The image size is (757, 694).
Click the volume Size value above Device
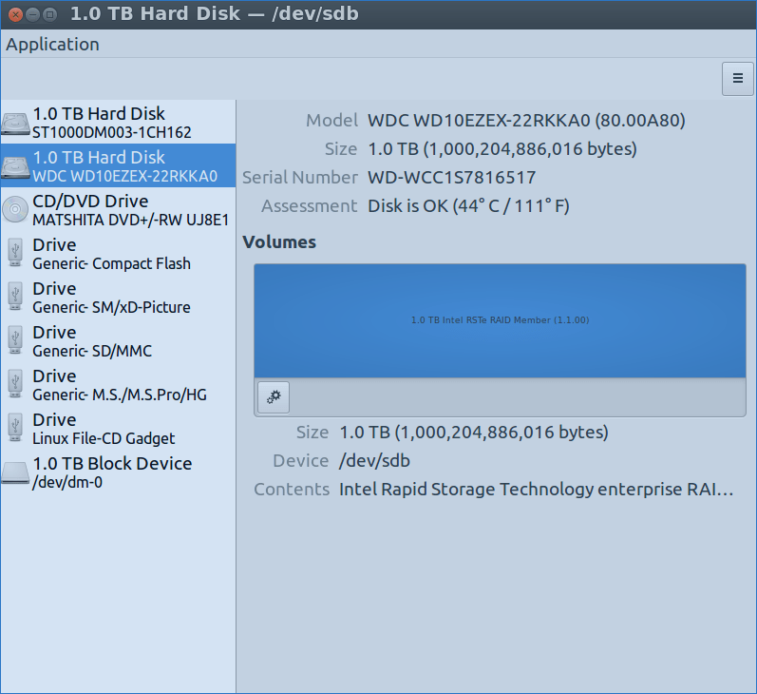(x=474, y=432)
